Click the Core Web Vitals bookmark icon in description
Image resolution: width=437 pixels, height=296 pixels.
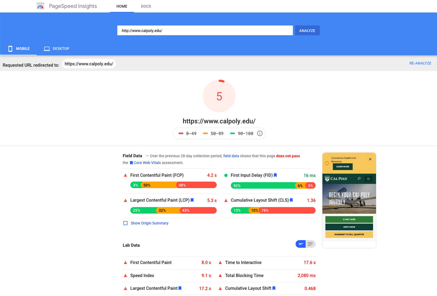[x=131, y=163]
